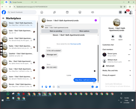Open conversation information purple icon
The width and height of the screenshot is (136, 109).
tap(96, 20)
